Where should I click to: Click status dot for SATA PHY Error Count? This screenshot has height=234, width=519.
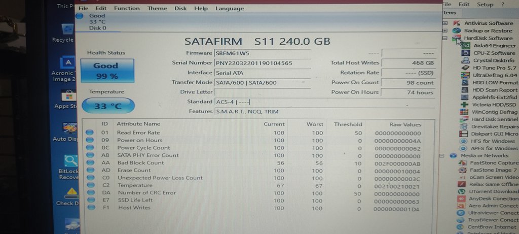click(90, 155)
